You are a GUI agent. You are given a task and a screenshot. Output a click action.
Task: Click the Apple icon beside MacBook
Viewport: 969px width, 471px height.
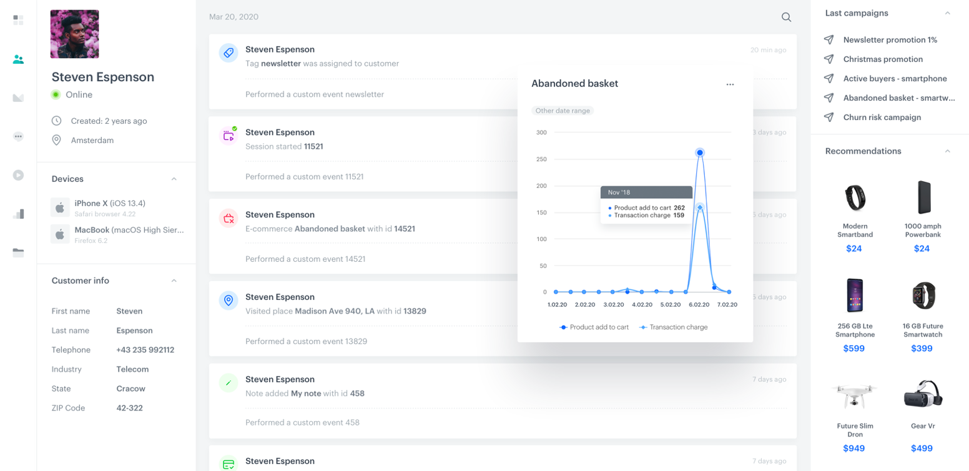[x=60, y=234]
